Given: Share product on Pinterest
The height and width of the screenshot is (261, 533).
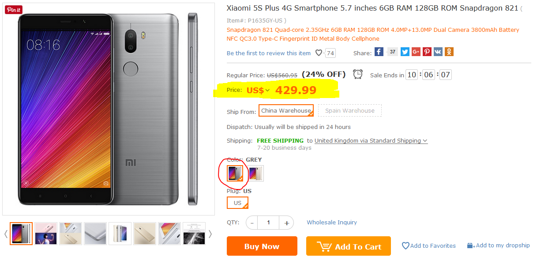Looking at the screenshot, I should pyautogui.click(x=427, y=52).
